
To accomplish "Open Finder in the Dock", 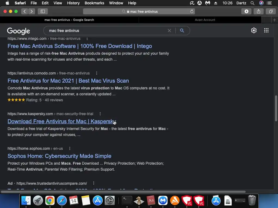I will [x=26, y=201].
